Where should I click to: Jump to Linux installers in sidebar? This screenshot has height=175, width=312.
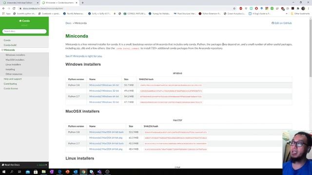tap(13, 65)
